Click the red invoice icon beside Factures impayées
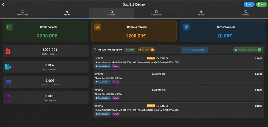This screenshot has width=268, height=127. (x=8, y=51)
